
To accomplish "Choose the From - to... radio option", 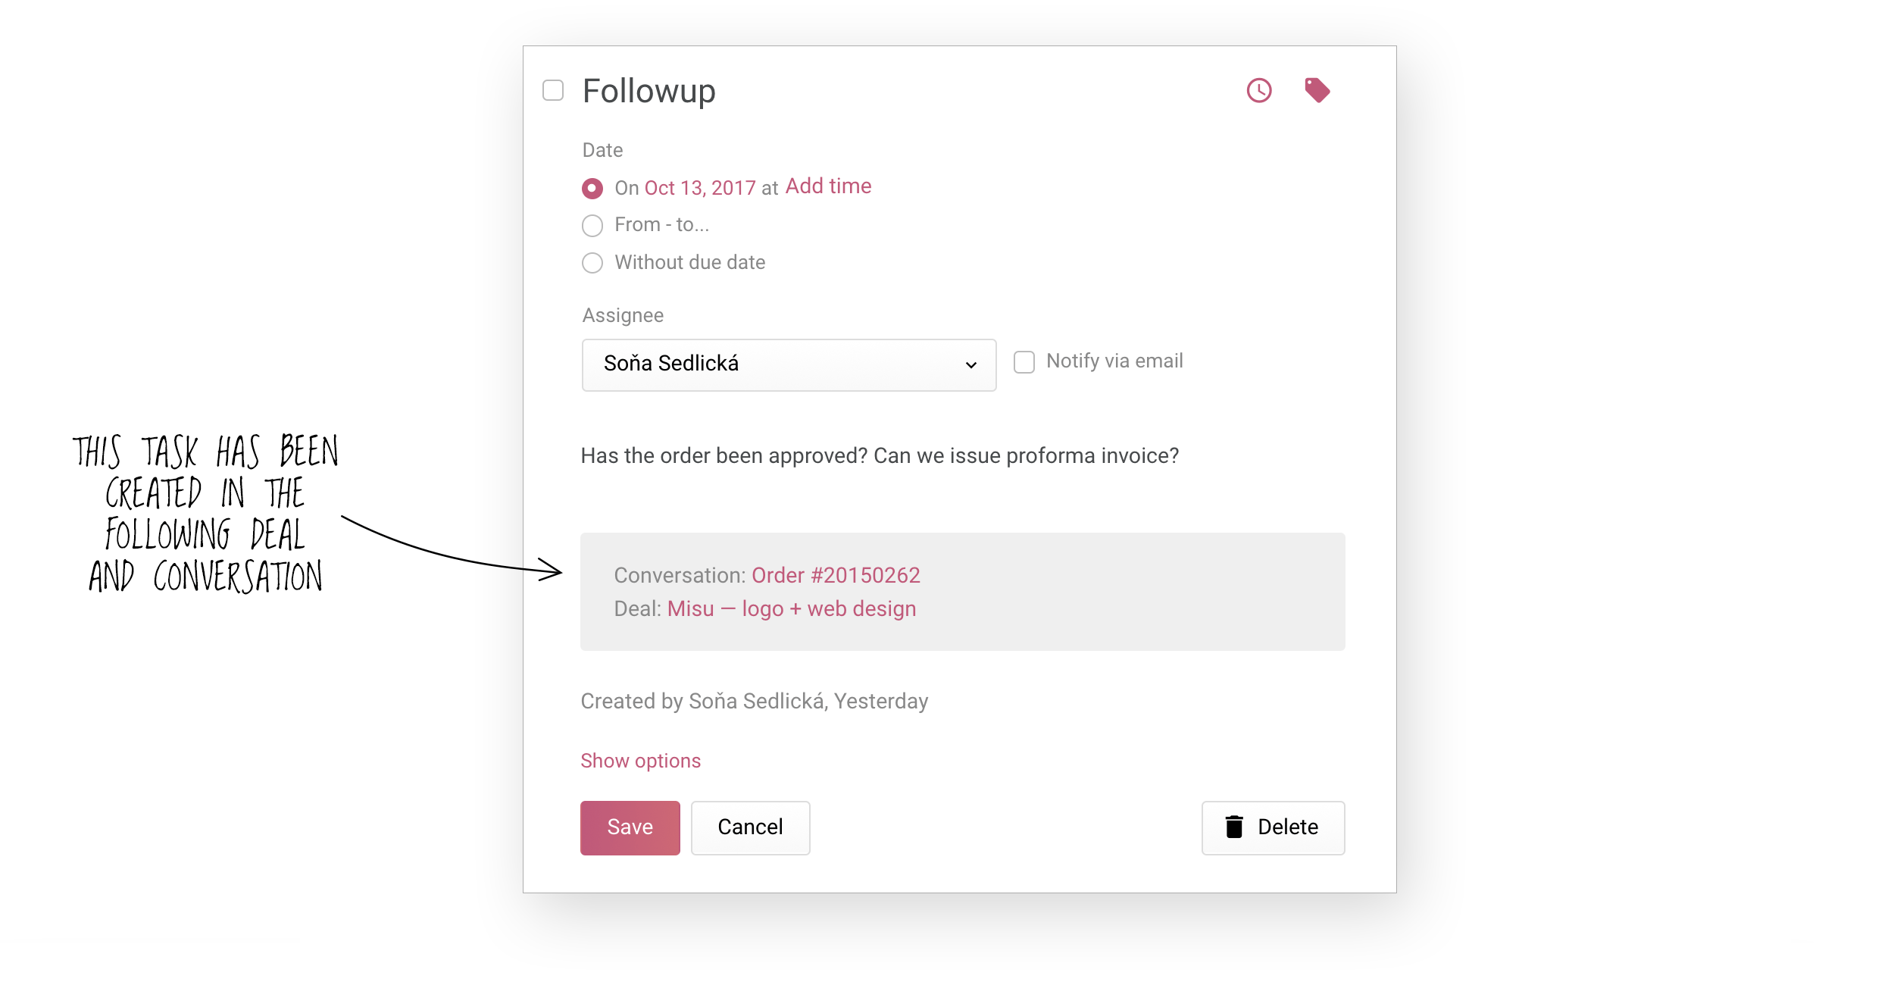I will tap(592, 226).
